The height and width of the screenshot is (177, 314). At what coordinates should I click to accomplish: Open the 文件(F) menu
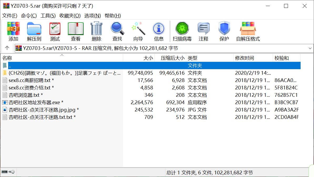[x=10, y=16]
